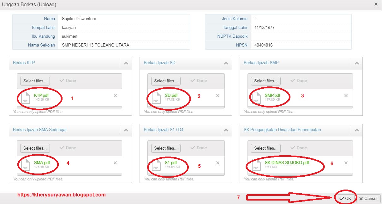
Task: Click the PDF file icon beside KTP.pdf
Action: coord(25,97)
